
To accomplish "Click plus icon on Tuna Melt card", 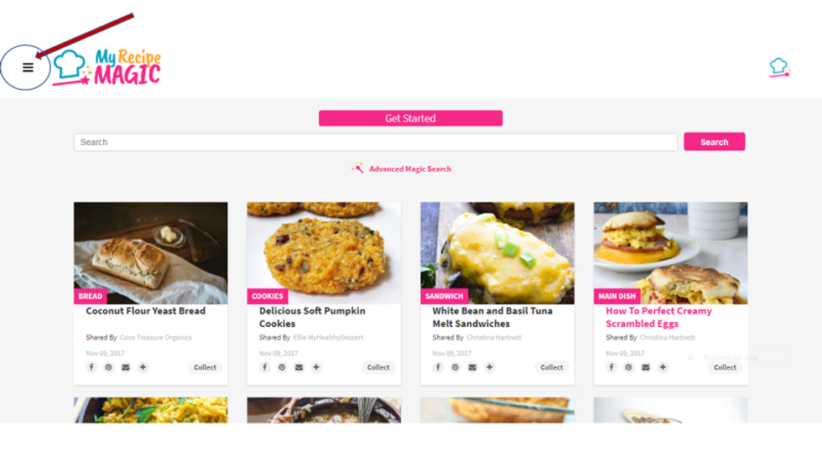I will click(490, 367).
